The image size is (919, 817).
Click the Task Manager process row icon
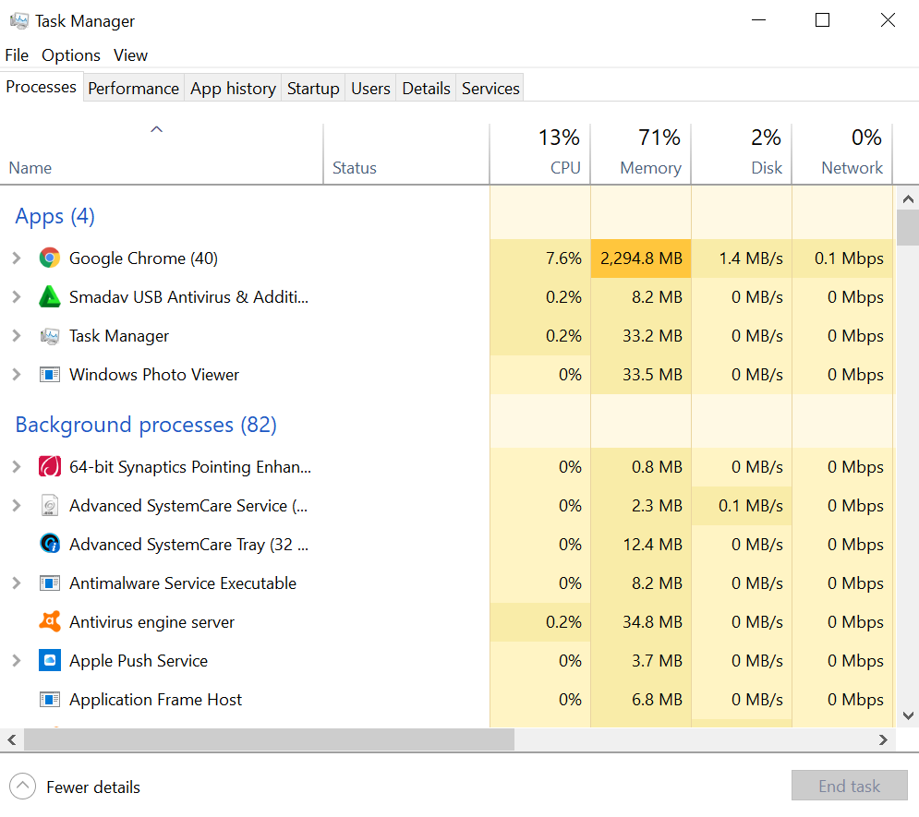[50, 336]
